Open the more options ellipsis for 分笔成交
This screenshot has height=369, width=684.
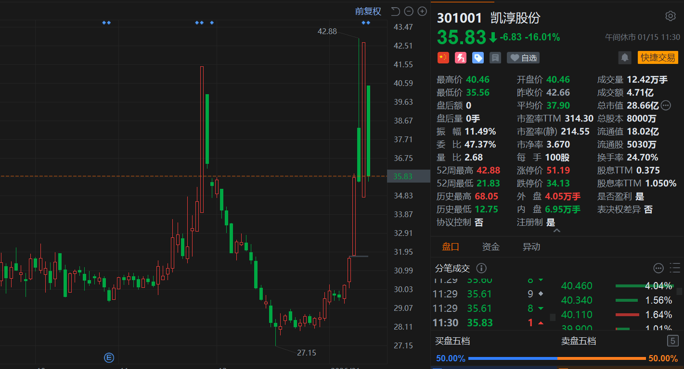click(x=658, y=268)
